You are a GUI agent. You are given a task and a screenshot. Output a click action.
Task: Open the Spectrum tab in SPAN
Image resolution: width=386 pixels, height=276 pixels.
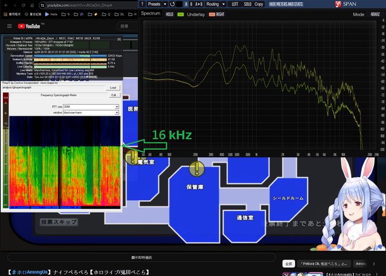151,13
